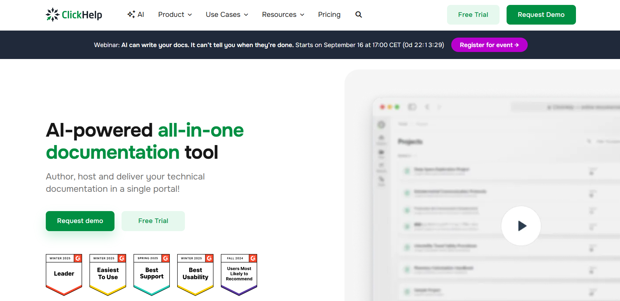Click the Request Demo header button
Screen dimensions: 620x301
[x=541, y=15]
